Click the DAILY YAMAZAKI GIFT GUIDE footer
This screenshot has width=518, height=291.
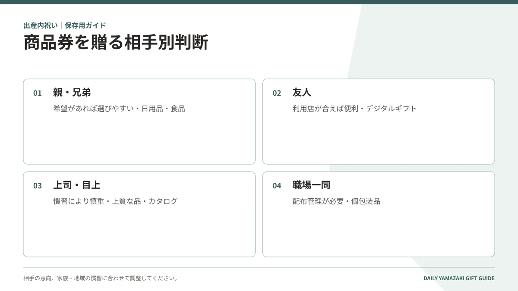(x=459, y=278)
